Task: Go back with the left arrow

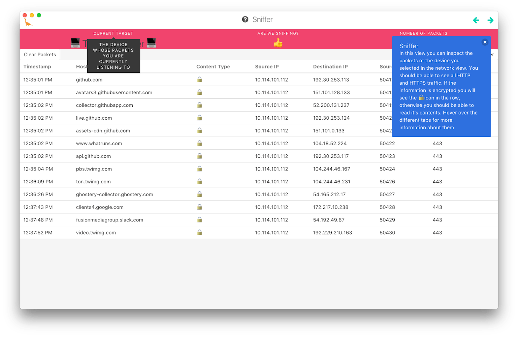Action: tap(476, 20)
